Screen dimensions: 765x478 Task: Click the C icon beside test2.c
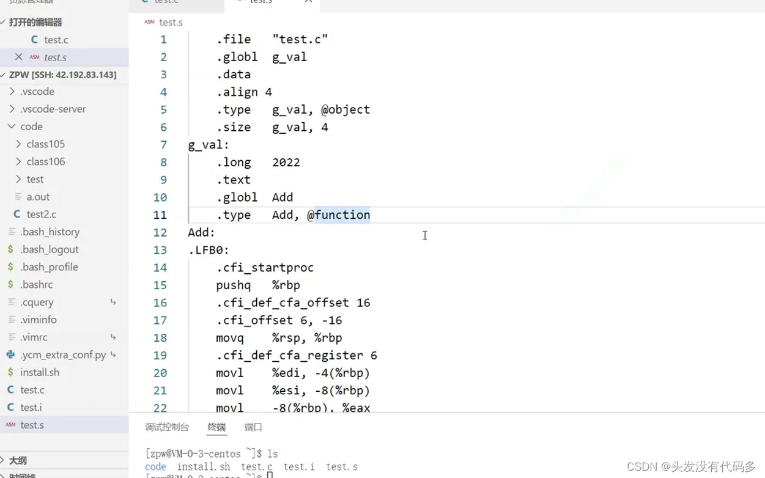point(17,215)
